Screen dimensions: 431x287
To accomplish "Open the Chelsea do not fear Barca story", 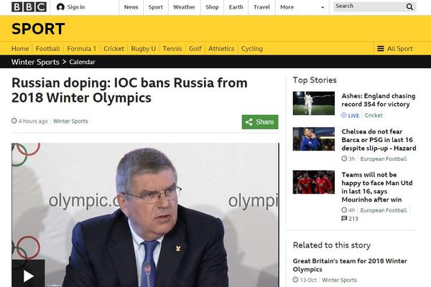I will click(x=379, y=140).
